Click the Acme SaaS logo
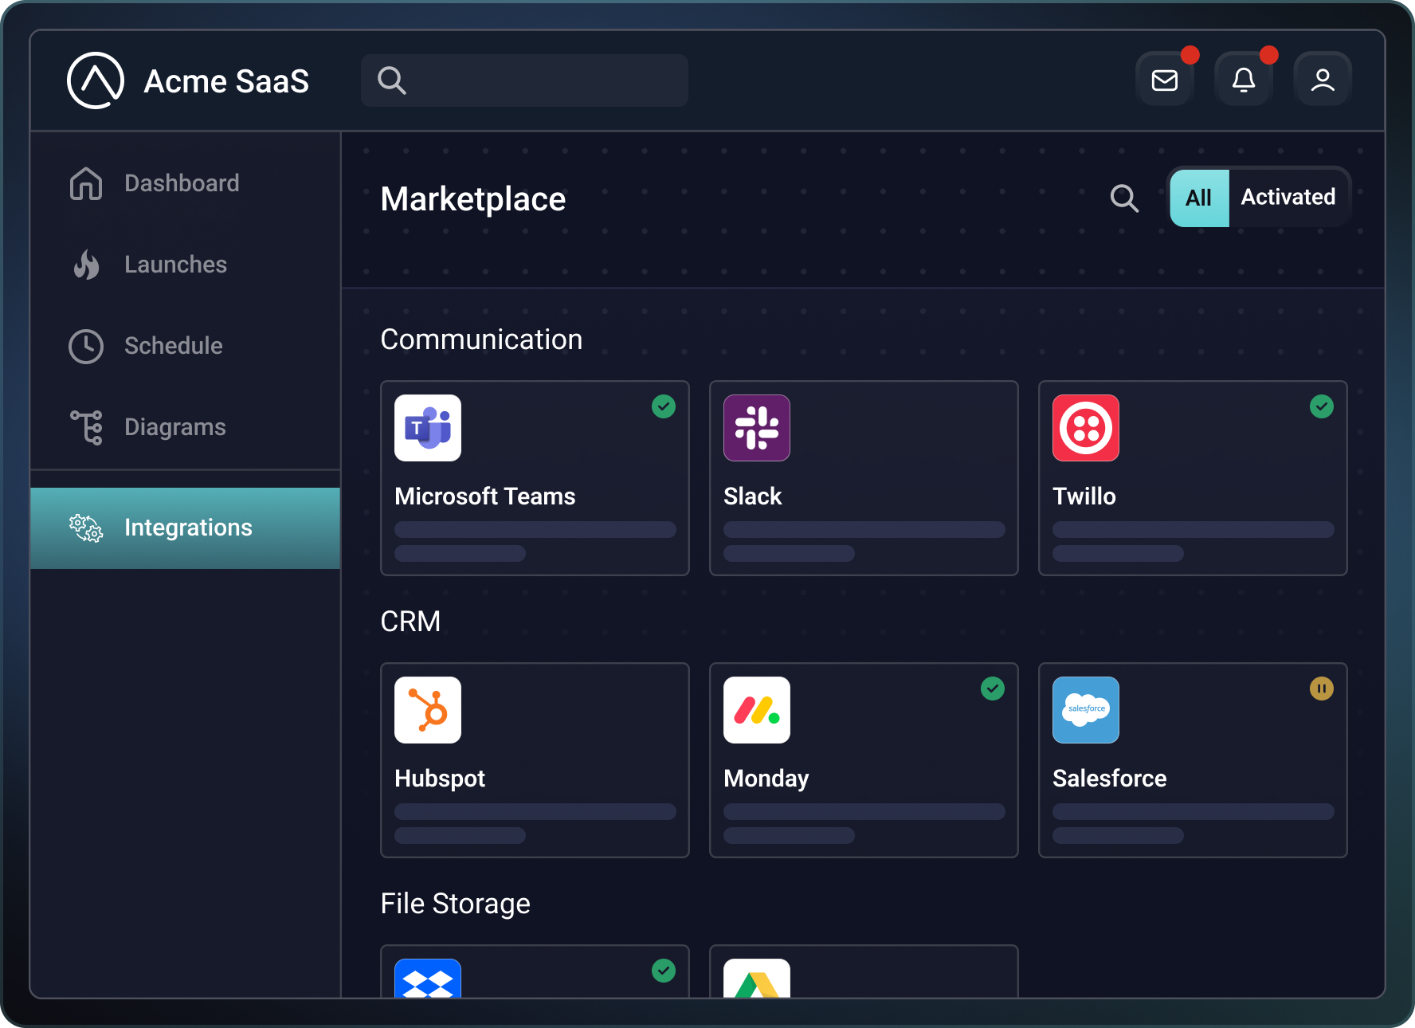The height and width of the screenshot is (1028, 1415). [95, 80]
